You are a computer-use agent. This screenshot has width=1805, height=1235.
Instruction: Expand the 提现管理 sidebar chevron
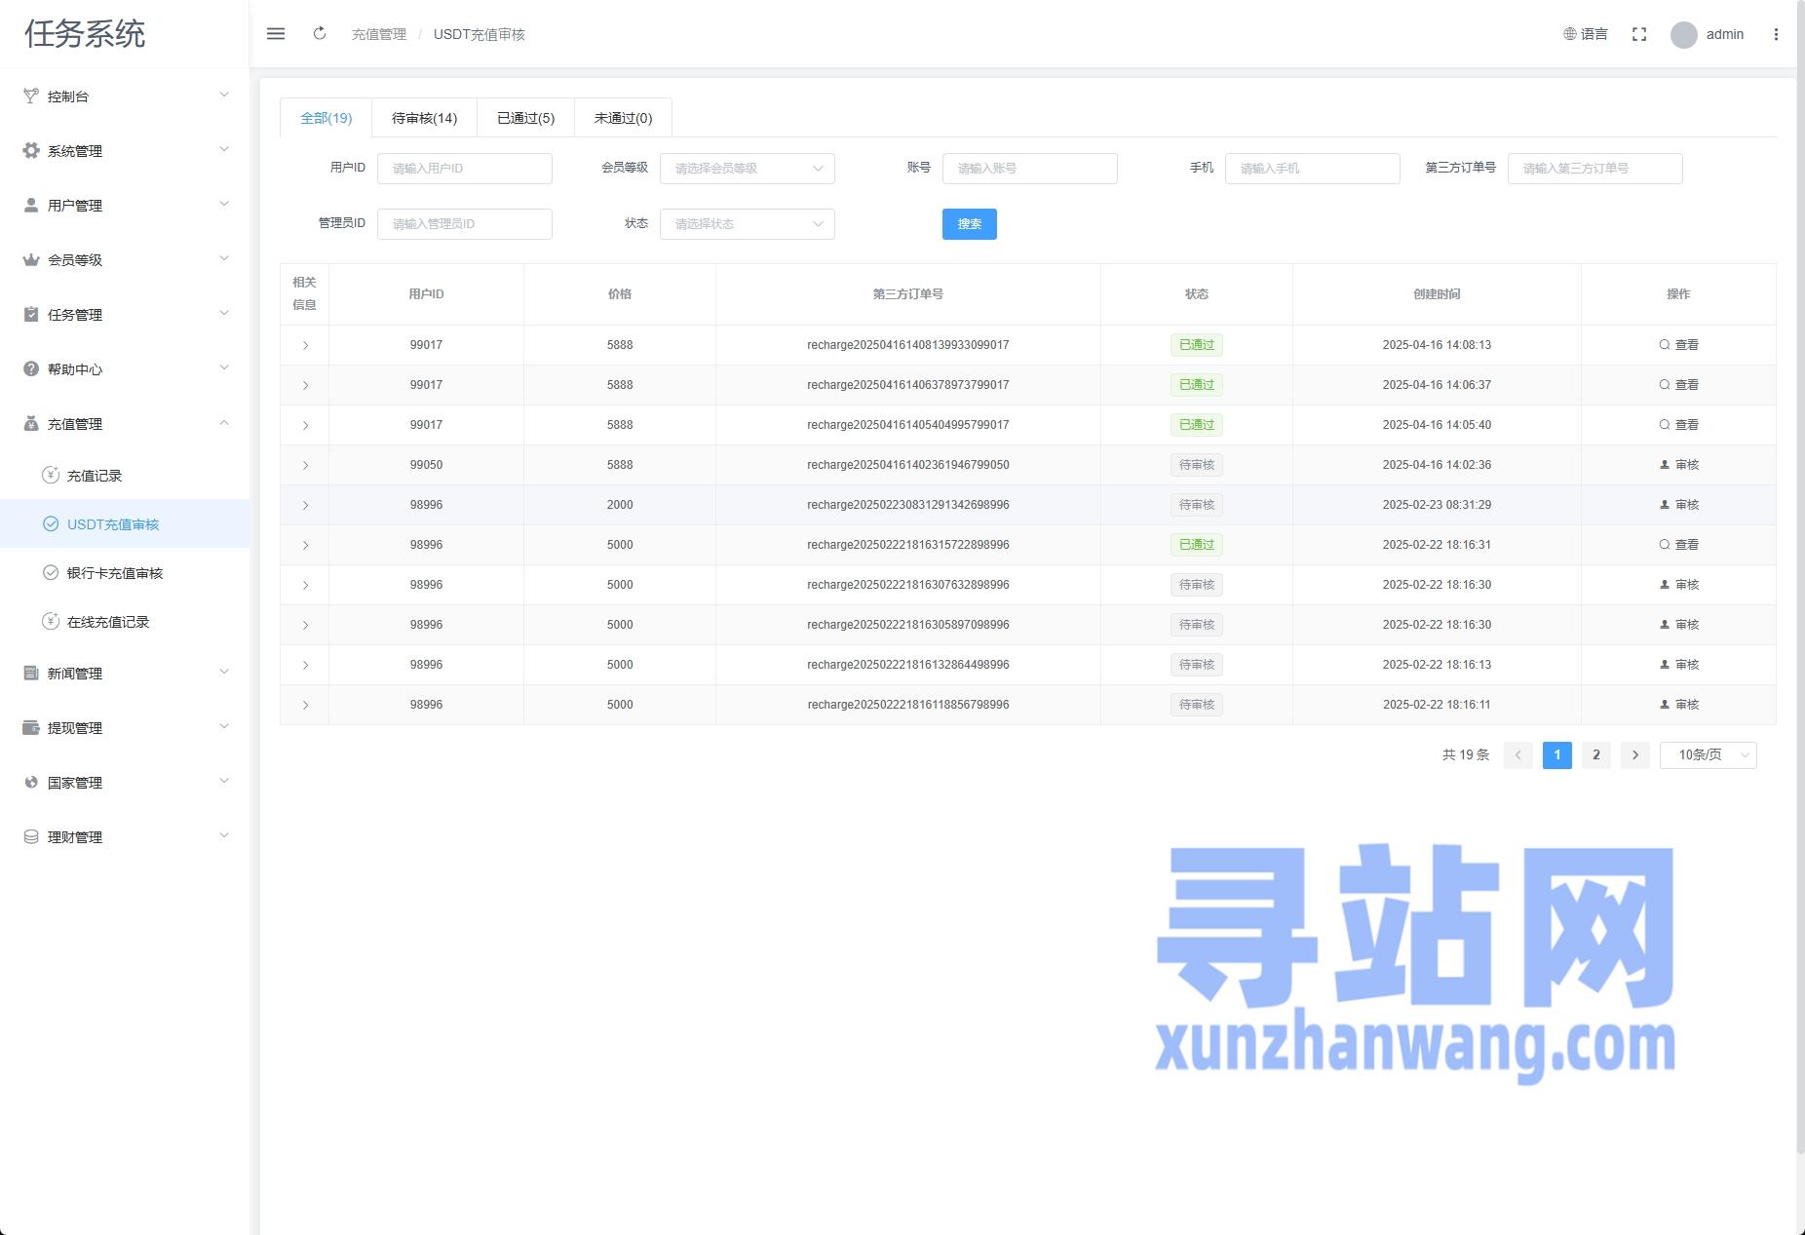224,727
